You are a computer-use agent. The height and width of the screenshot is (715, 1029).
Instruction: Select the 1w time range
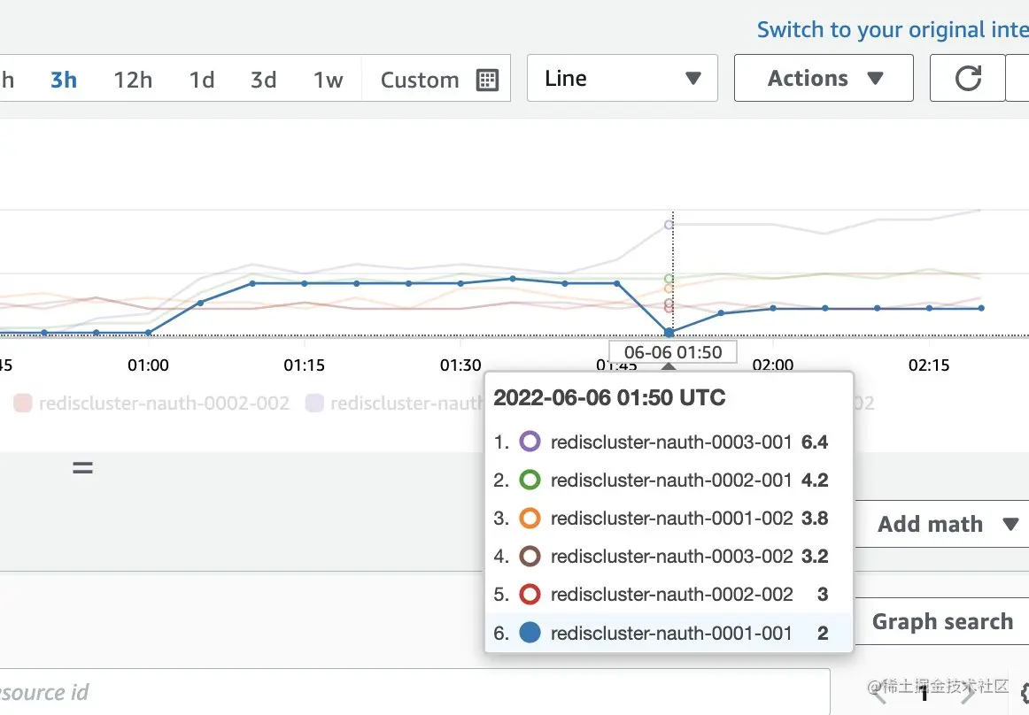328,80
